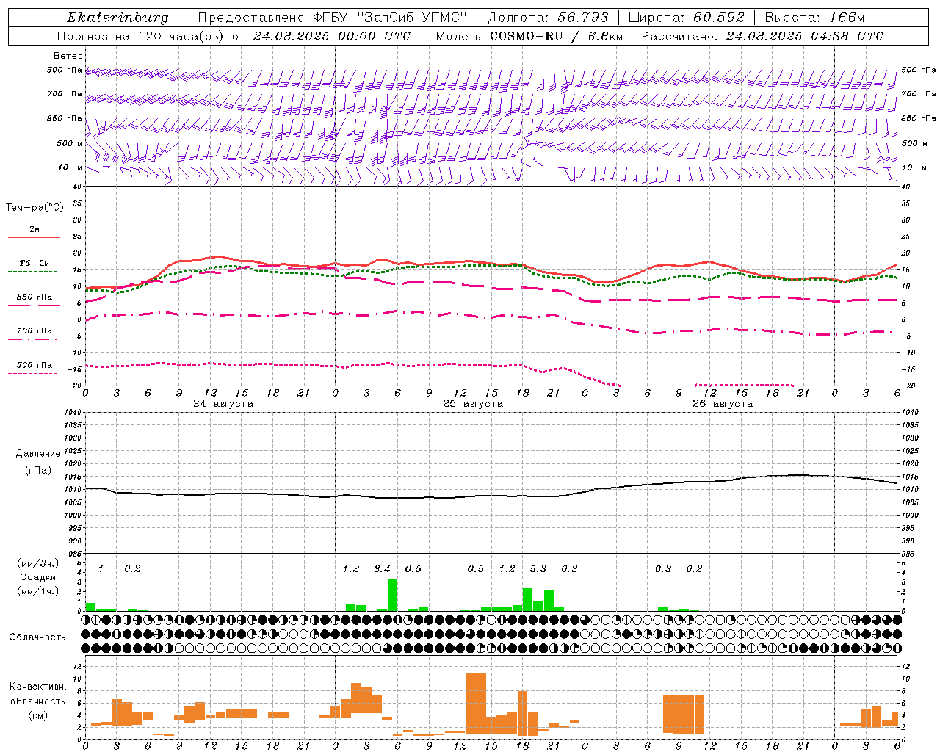The width and height of the screenshot is (940, 752).
Task: Click the (мм/3ч.) precipitation unit label
Action: (37, 563)
